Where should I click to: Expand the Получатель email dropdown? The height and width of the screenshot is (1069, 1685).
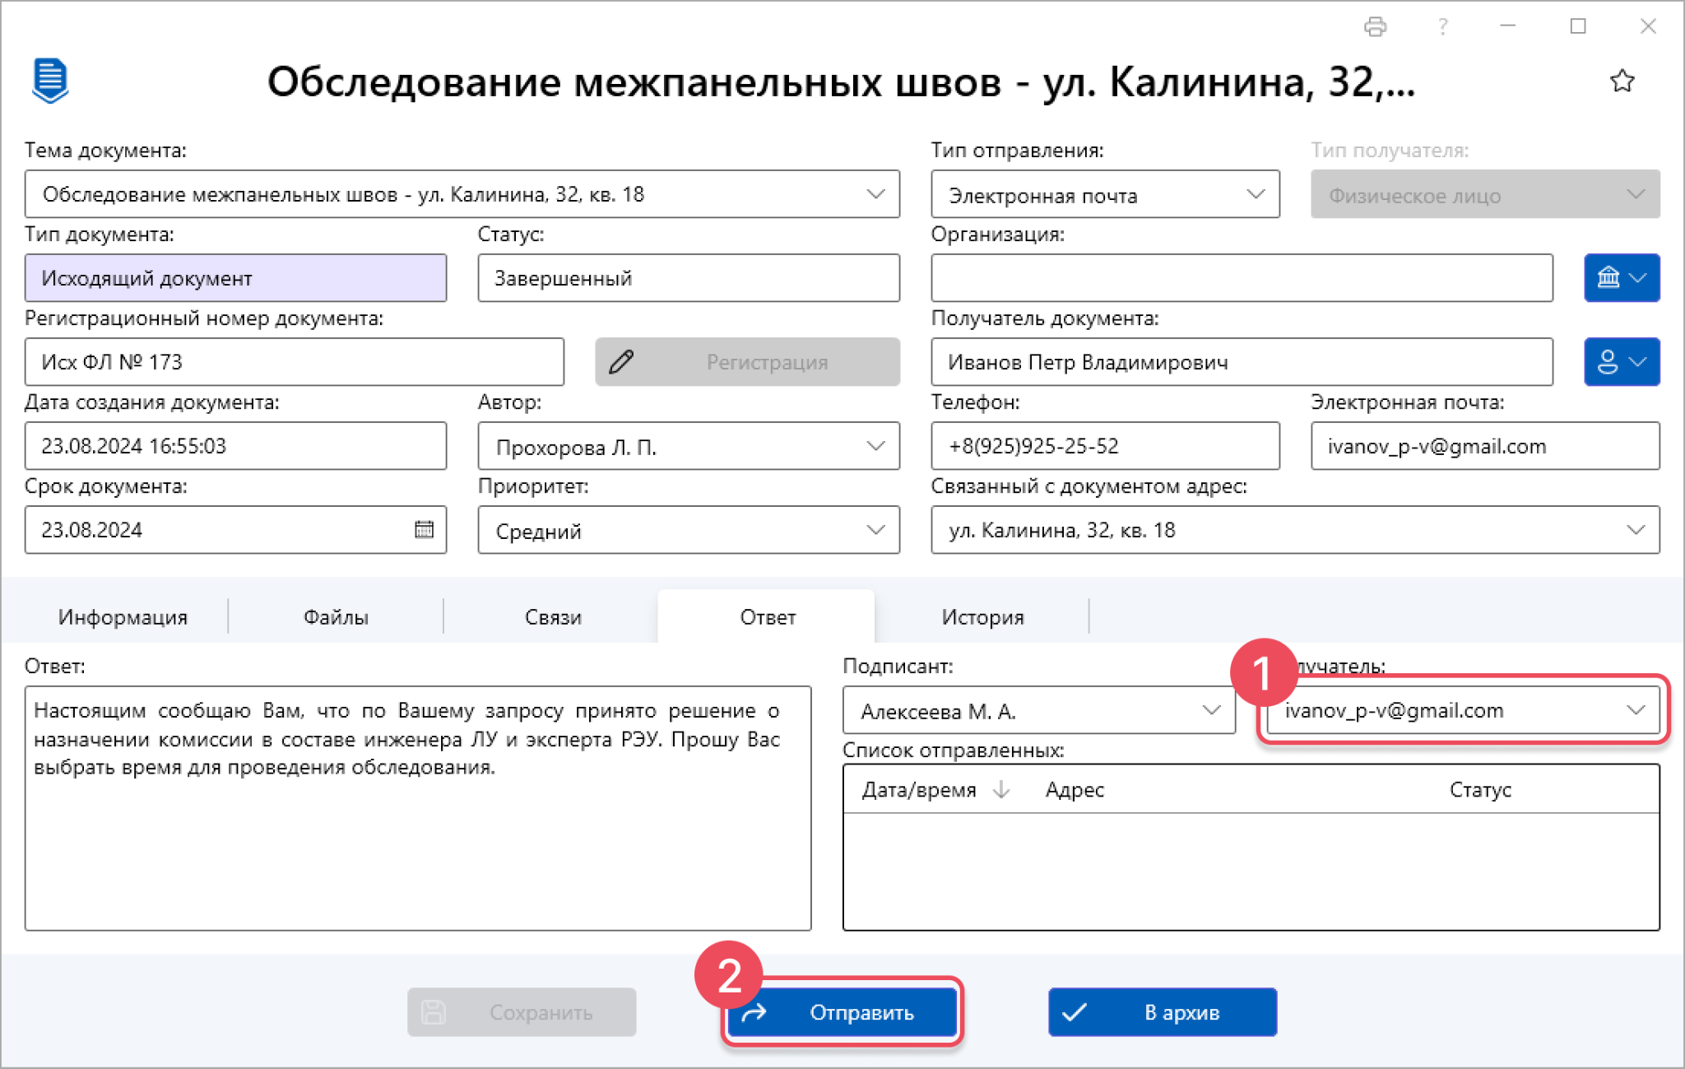coord(1636,709)
